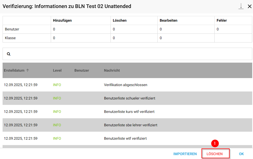Image resolution: width=253 pixels, height=159 pixels.
Task: Toggle Erstelldatum sort arrow
Action: pos(28,70)
